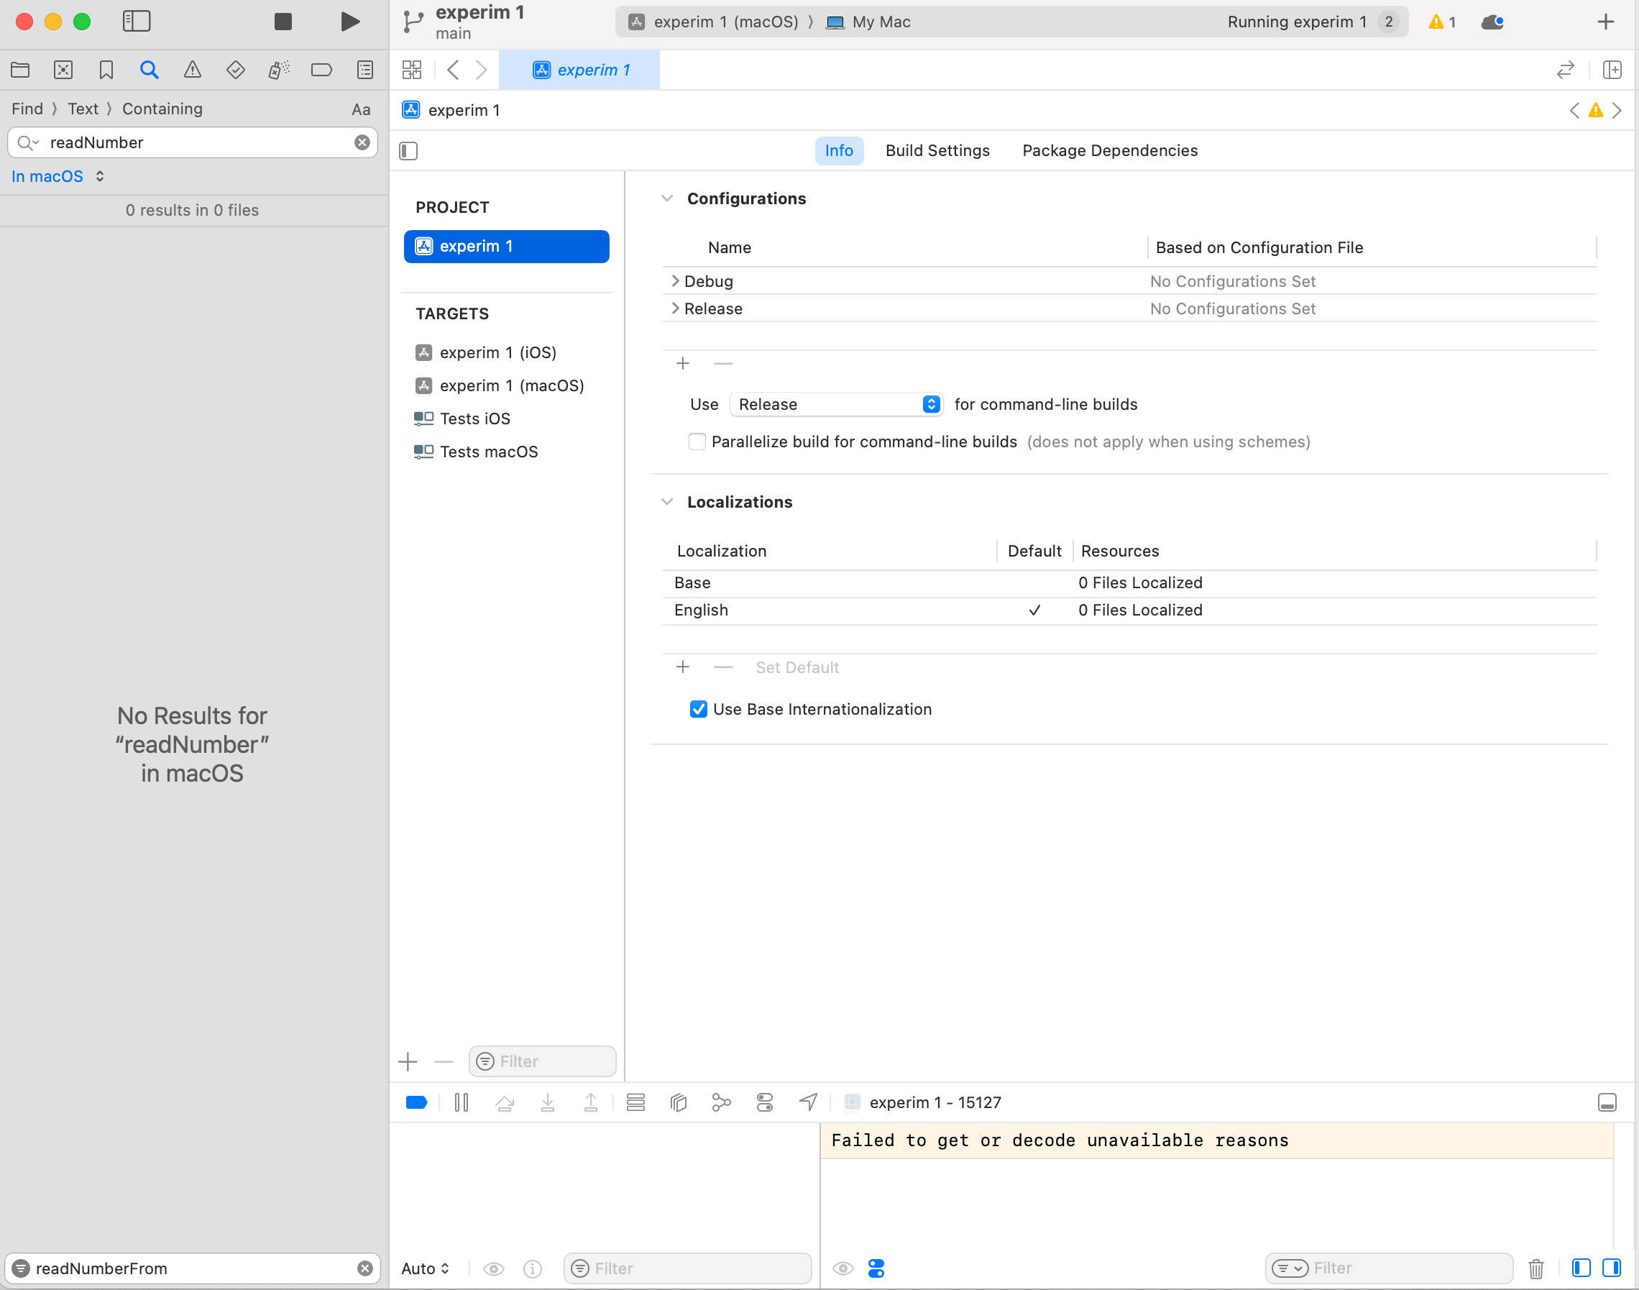The width and height of the screenshot is (1639, 1290).
Task: Click the Run play button
Action: (x=349, y=22)
